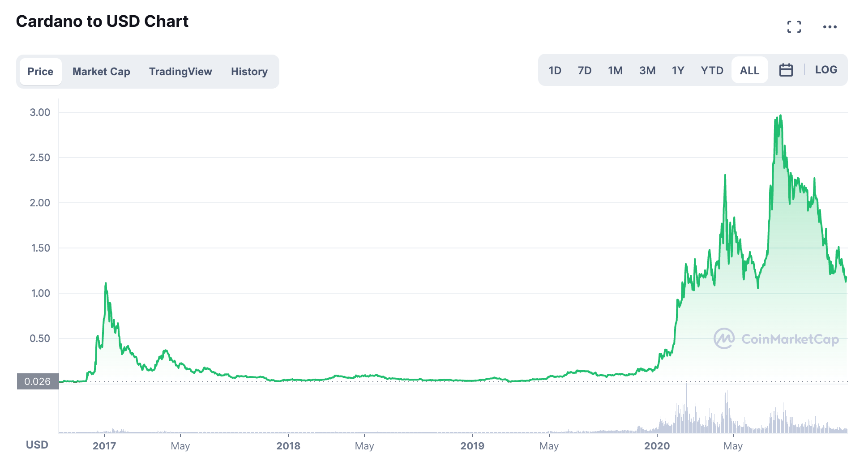Switch to the Market Cap tab

pos(101,72)
